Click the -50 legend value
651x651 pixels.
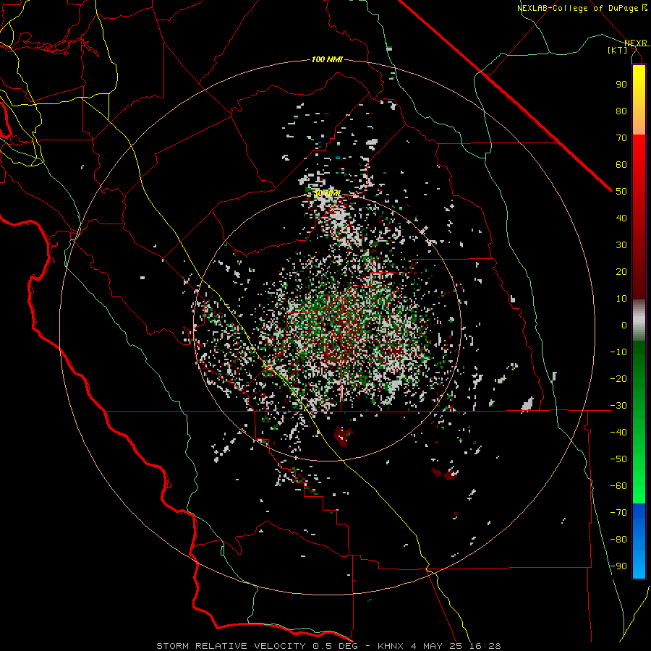click(618, 459)
